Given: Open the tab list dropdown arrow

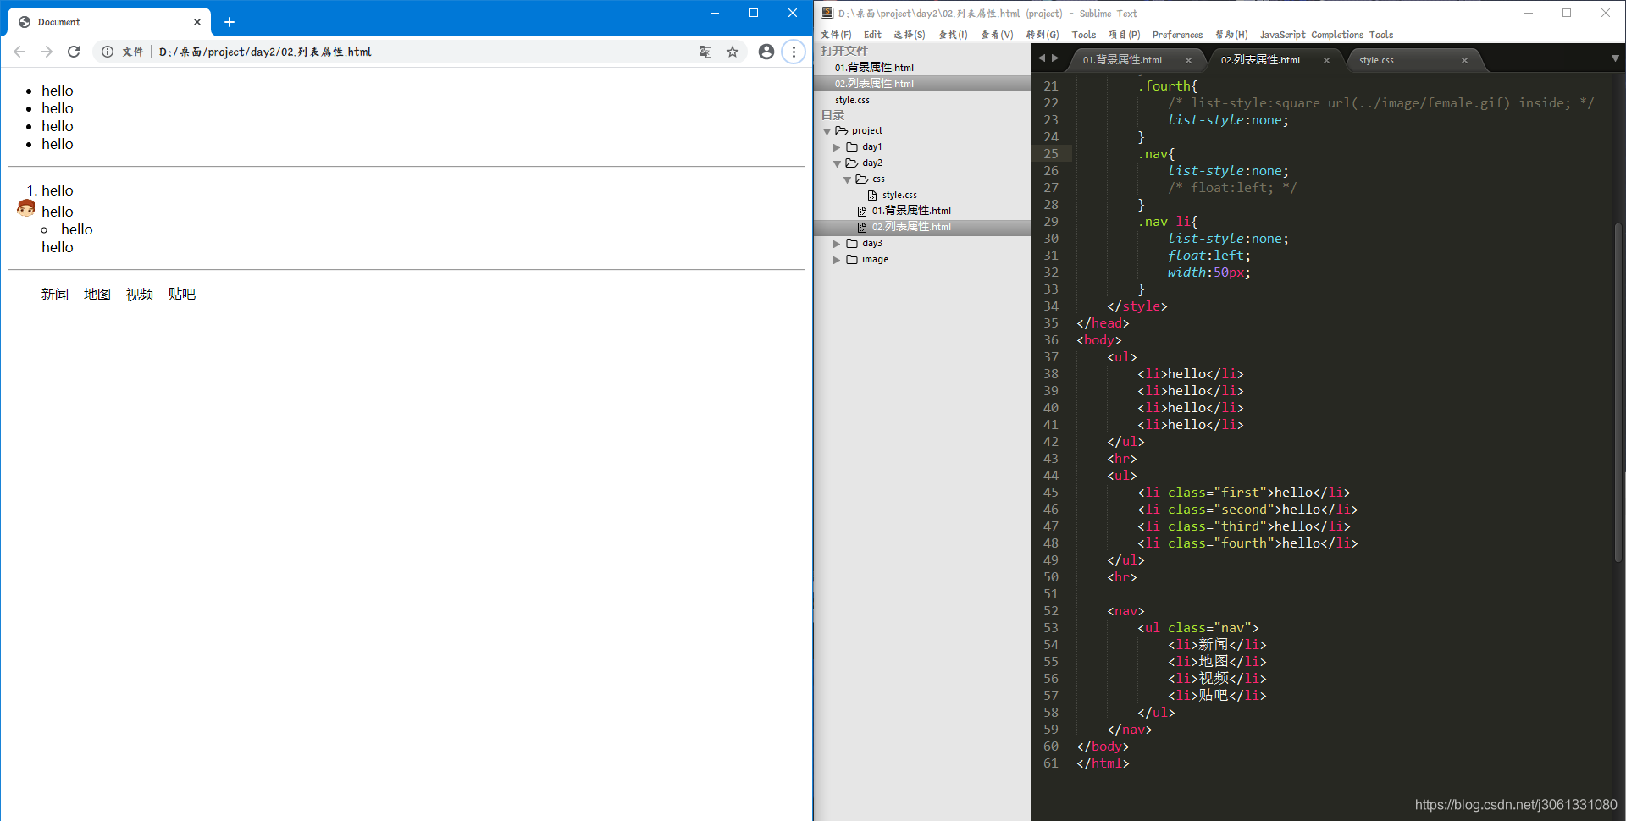Looking at the screenshot, I should (1615, 58).
